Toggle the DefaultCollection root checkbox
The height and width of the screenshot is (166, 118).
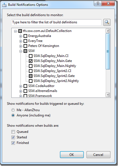click(20, 31)
